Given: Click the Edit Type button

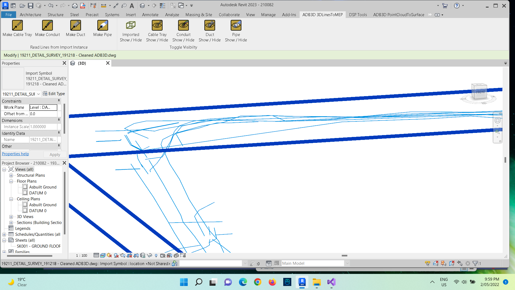Looking at the screenshot, I should pyautogui.click(x=54, y=94).
